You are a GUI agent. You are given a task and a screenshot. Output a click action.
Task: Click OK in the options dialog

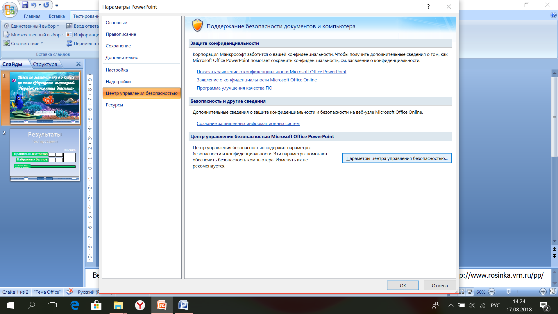(x=403, y=286)
